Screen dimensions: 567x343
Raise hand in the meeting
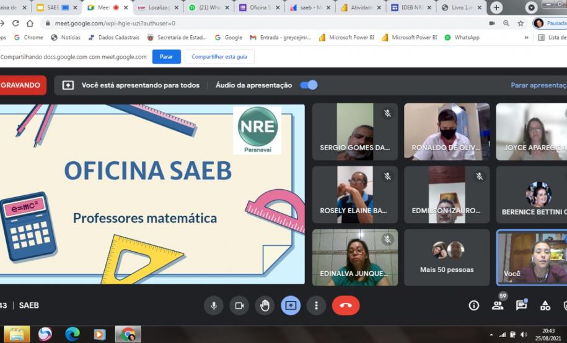click(x=265, y=305)
